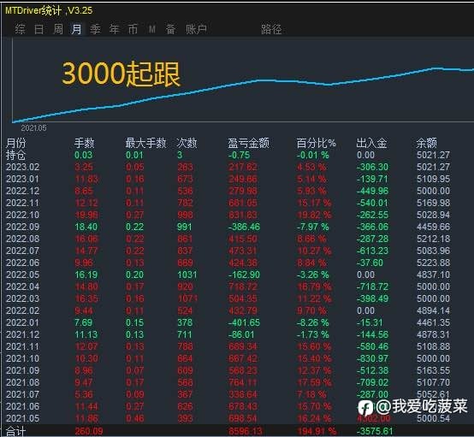Switch to the 年 yearly tab
This screenshot has height=437, width=474.
[x=115, y=29]
